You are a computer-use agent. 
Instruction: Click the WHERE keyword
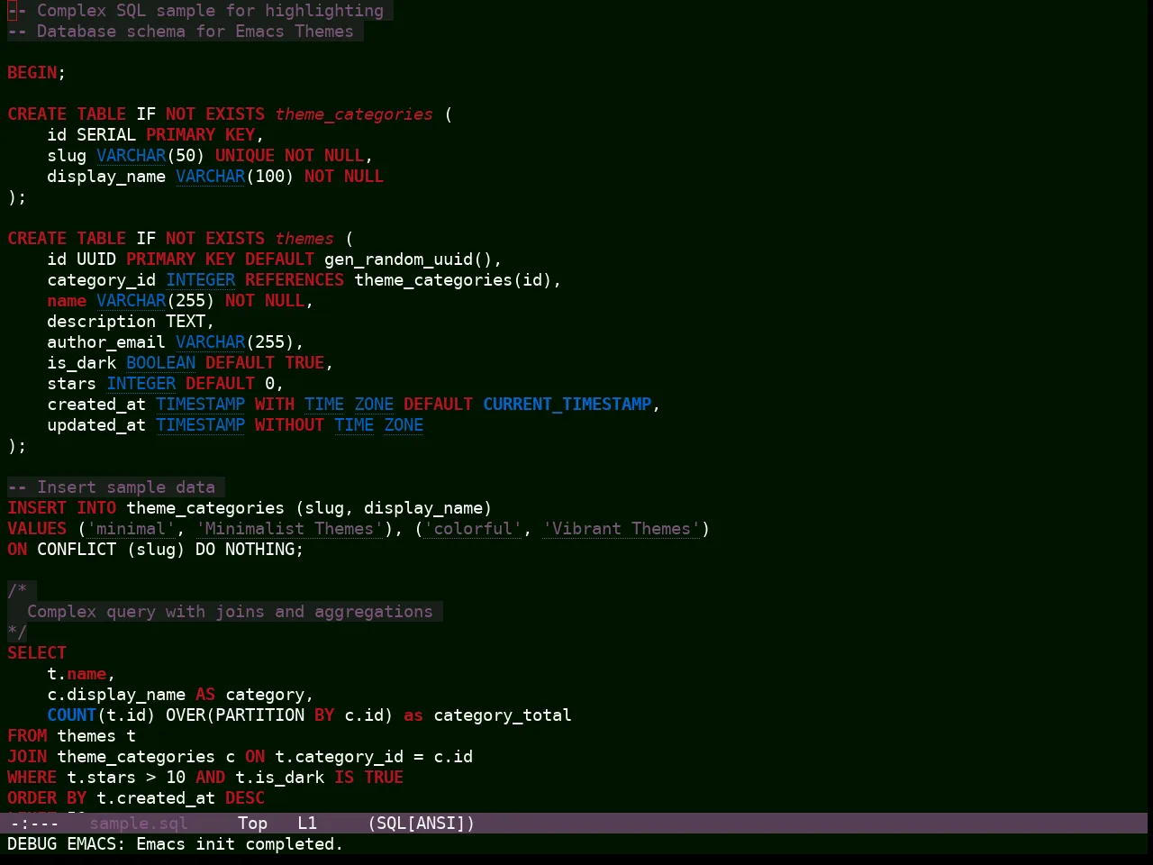(x=32, y=778)
